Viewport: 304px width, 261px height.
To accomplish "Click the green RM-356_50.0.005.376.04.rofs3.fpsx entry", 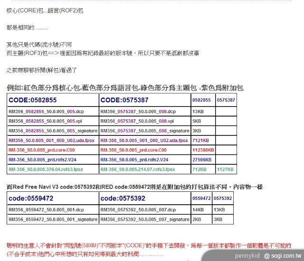I will 46,169.
